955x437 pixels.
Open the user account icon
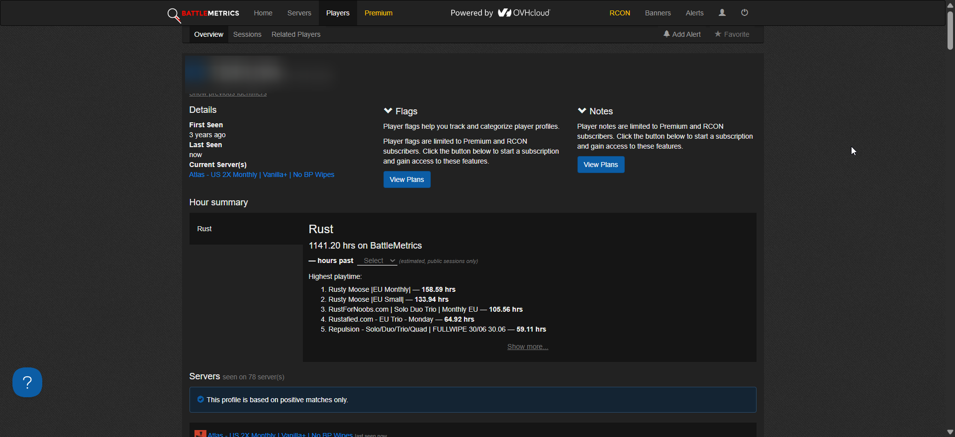tap(722, 13)
